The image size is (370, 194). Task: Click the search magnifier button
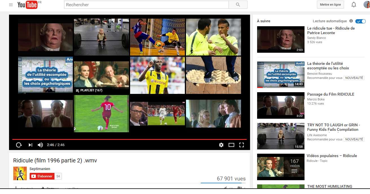tap(238, 5)
